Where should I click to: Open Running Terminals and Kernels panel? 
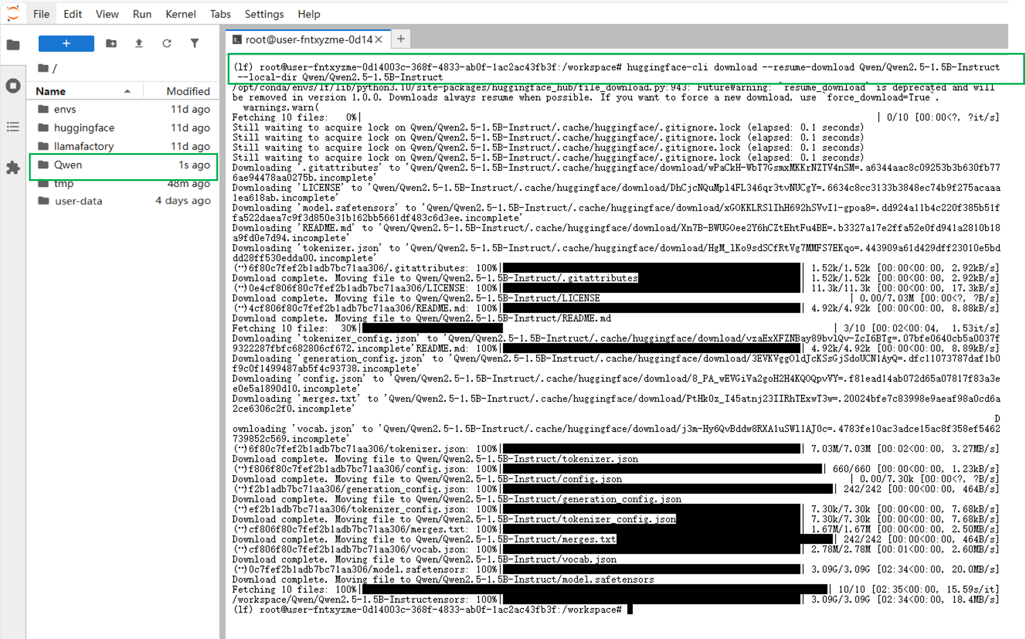coord(13,86)
